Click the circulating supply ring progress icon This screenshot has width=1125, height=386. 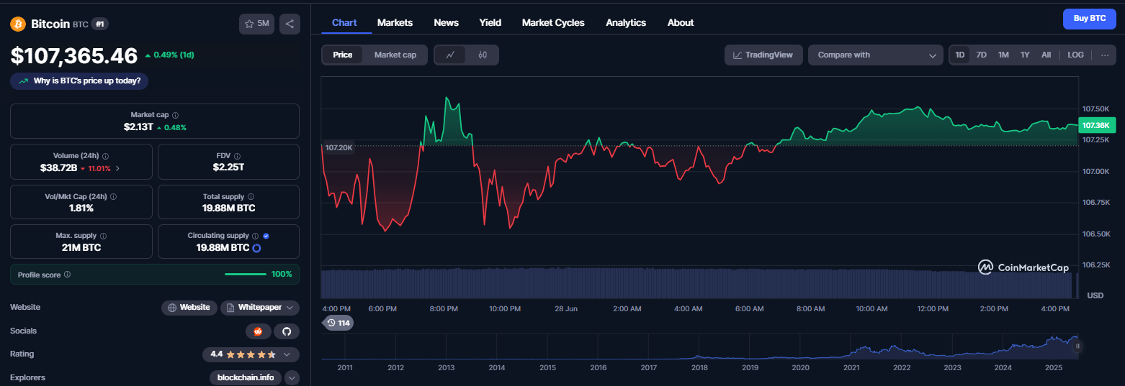pos(256,248)
